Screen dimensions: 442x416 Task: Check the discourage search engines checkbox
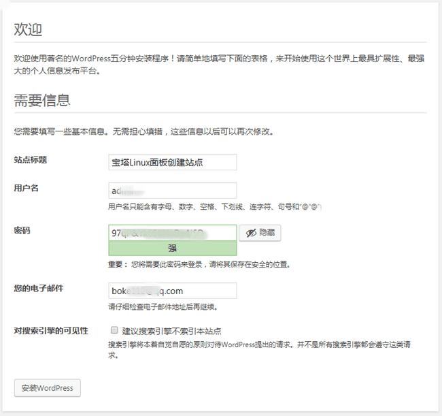point(114,330)
